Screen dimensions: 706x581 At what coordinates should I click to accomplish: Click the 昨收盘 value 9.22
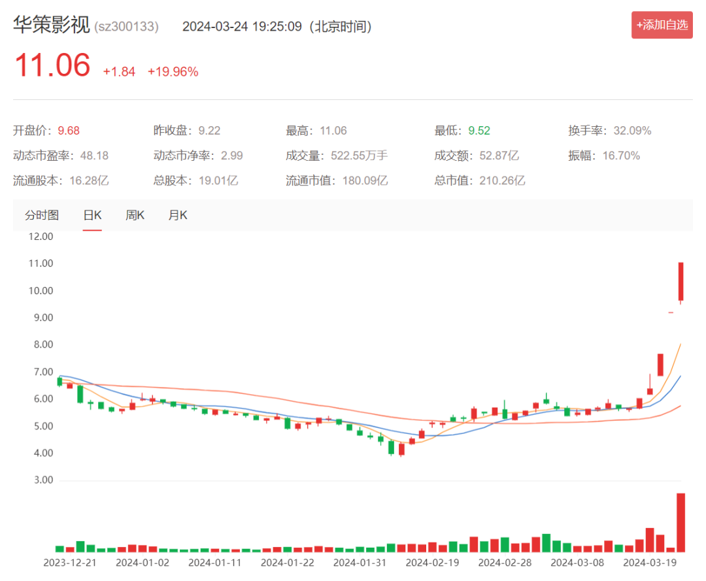[x=209, y=131]
